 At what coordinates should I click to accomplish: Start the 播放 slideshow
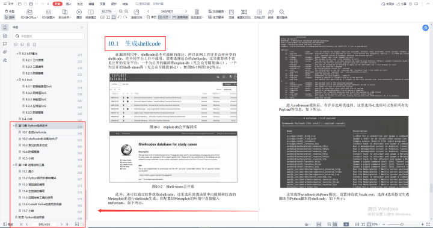79,14
